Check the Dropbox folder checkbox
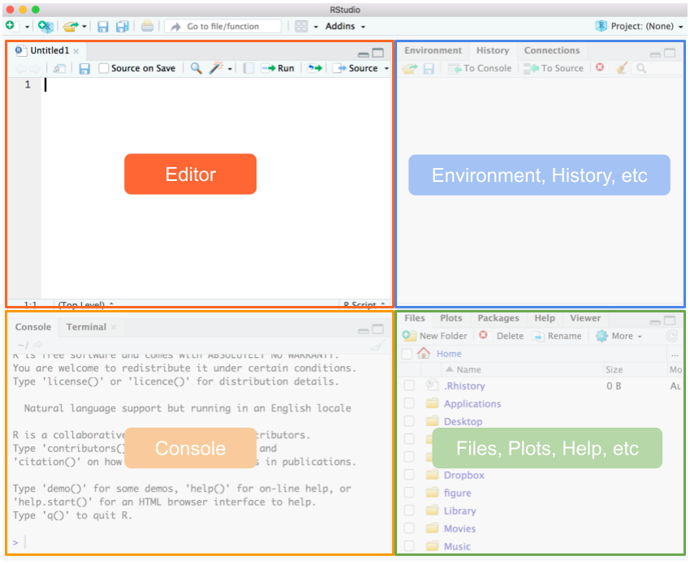This screenshot has height=564, width=690. (409, 475)
